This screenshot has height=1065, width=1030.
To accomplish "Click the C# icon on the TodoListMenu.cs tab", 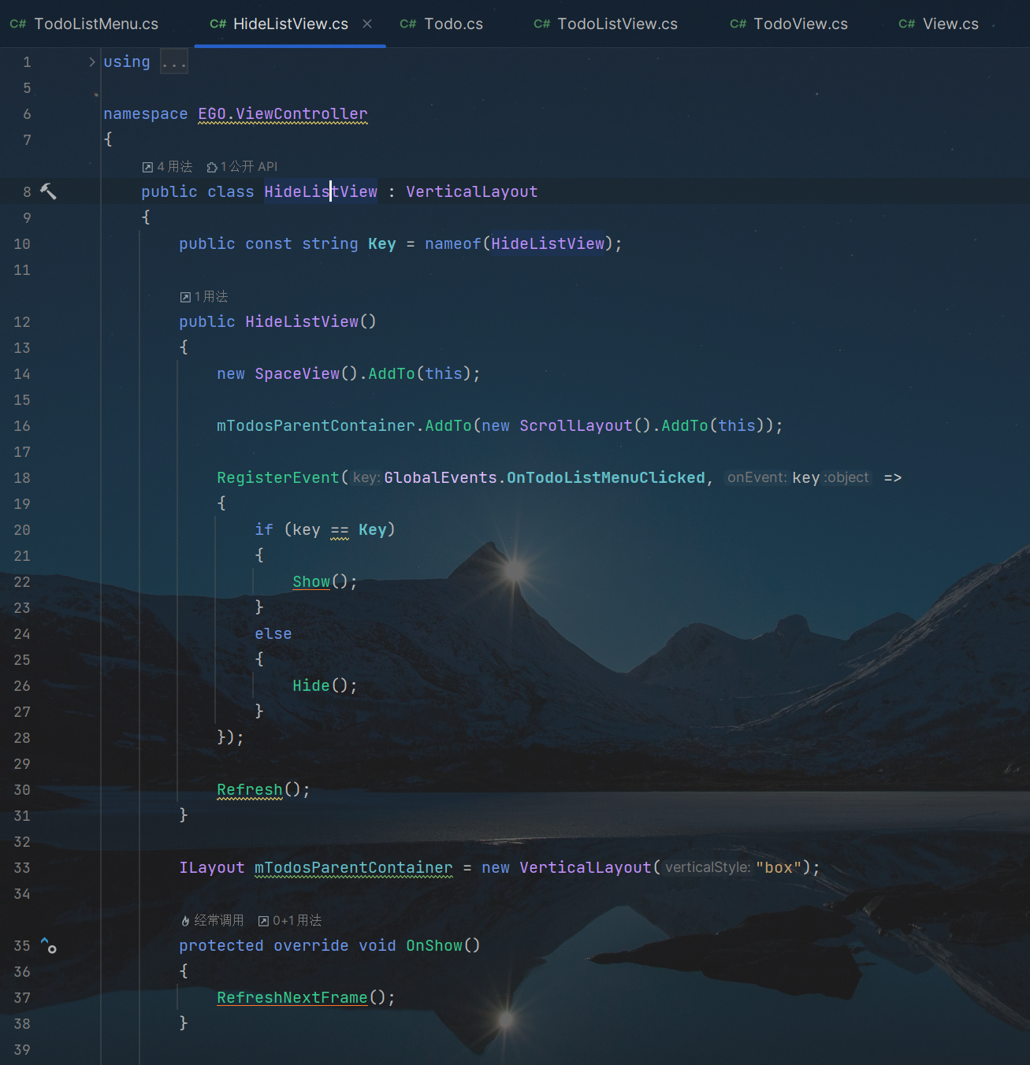I will (18, 24).
